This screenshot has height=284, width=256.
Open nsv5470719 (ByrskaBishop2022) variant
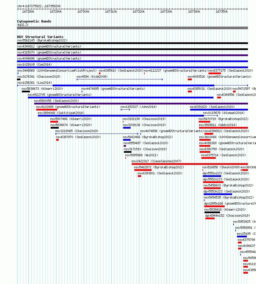coord(223,119)
